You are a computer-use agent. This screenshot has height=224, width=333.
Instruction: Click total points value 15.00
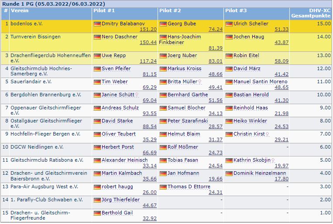(x=324, y=24)
